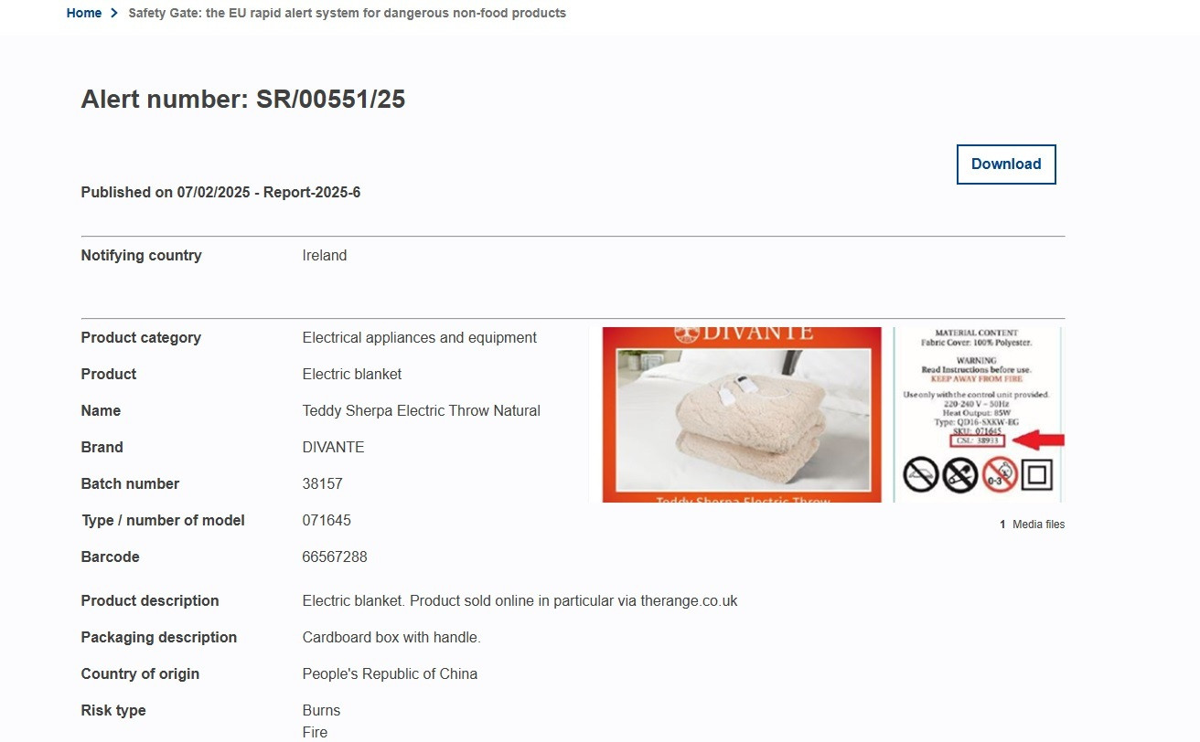The height and width of the screenshot is (742, 1200).
Task: Open the DIVANTE electric throw product photo
Action: 742,415
